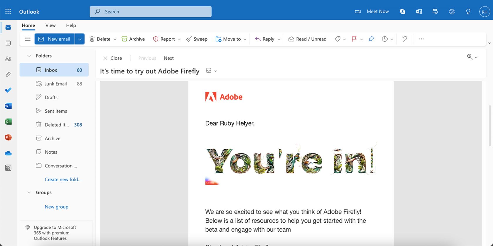Open RH account avatar

[x=484, y=12]
